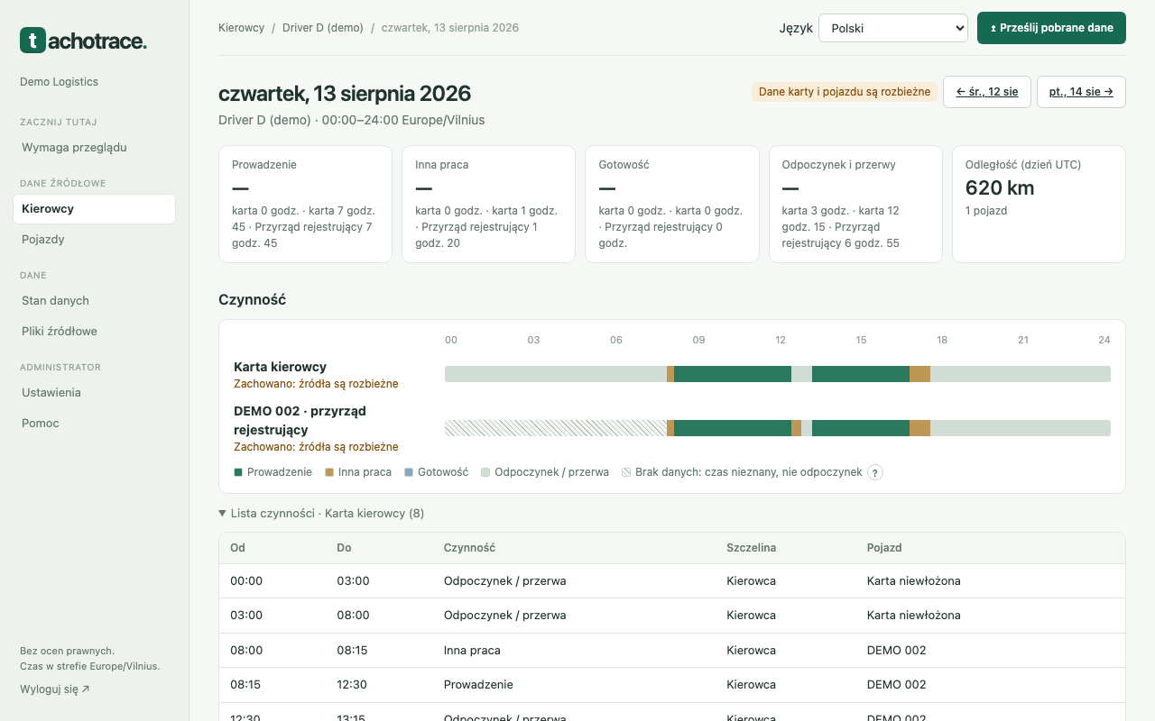Go to Pojazdy in the sidebar

point(94,240)
